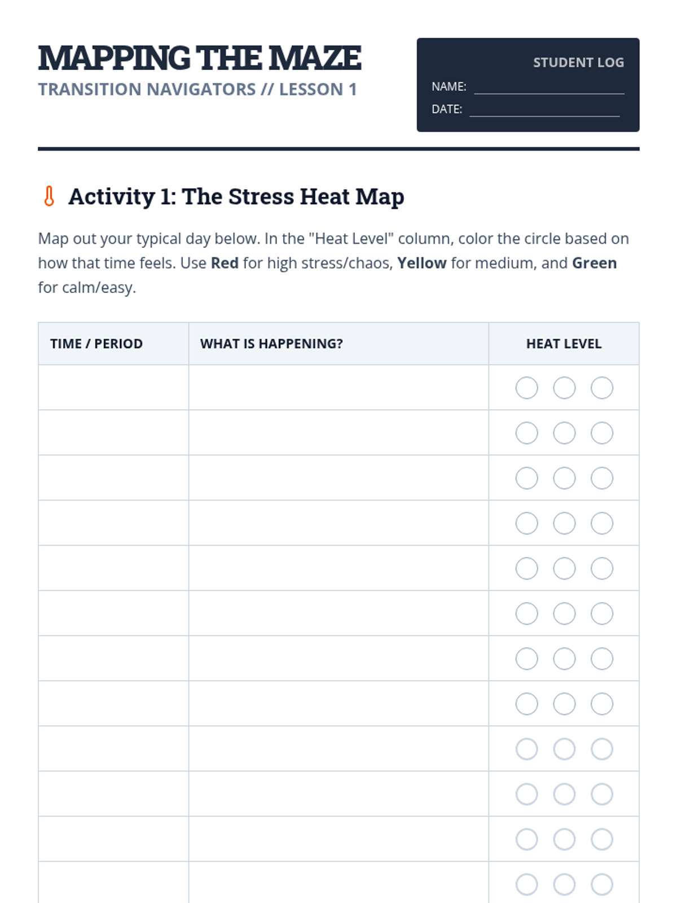This screenshot has width=677, height=903.
Task: Click the HEAT LEVEL column header
Action: (564, 344)
